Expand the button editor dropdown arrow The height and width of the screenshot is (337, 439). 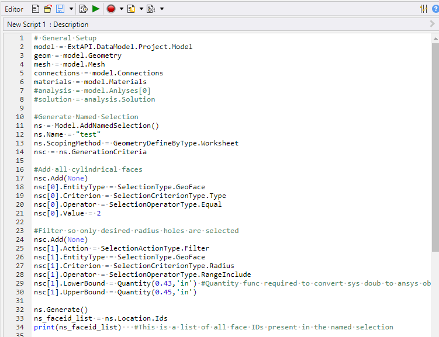click(x=162, y=9)
